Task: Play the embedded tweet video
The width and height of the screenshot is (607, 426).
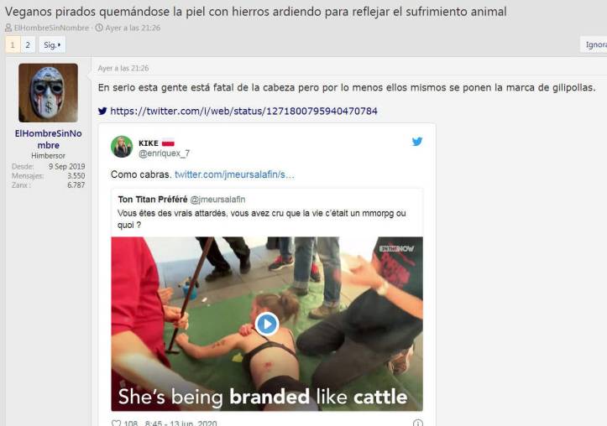Action: tap(266, 324)
